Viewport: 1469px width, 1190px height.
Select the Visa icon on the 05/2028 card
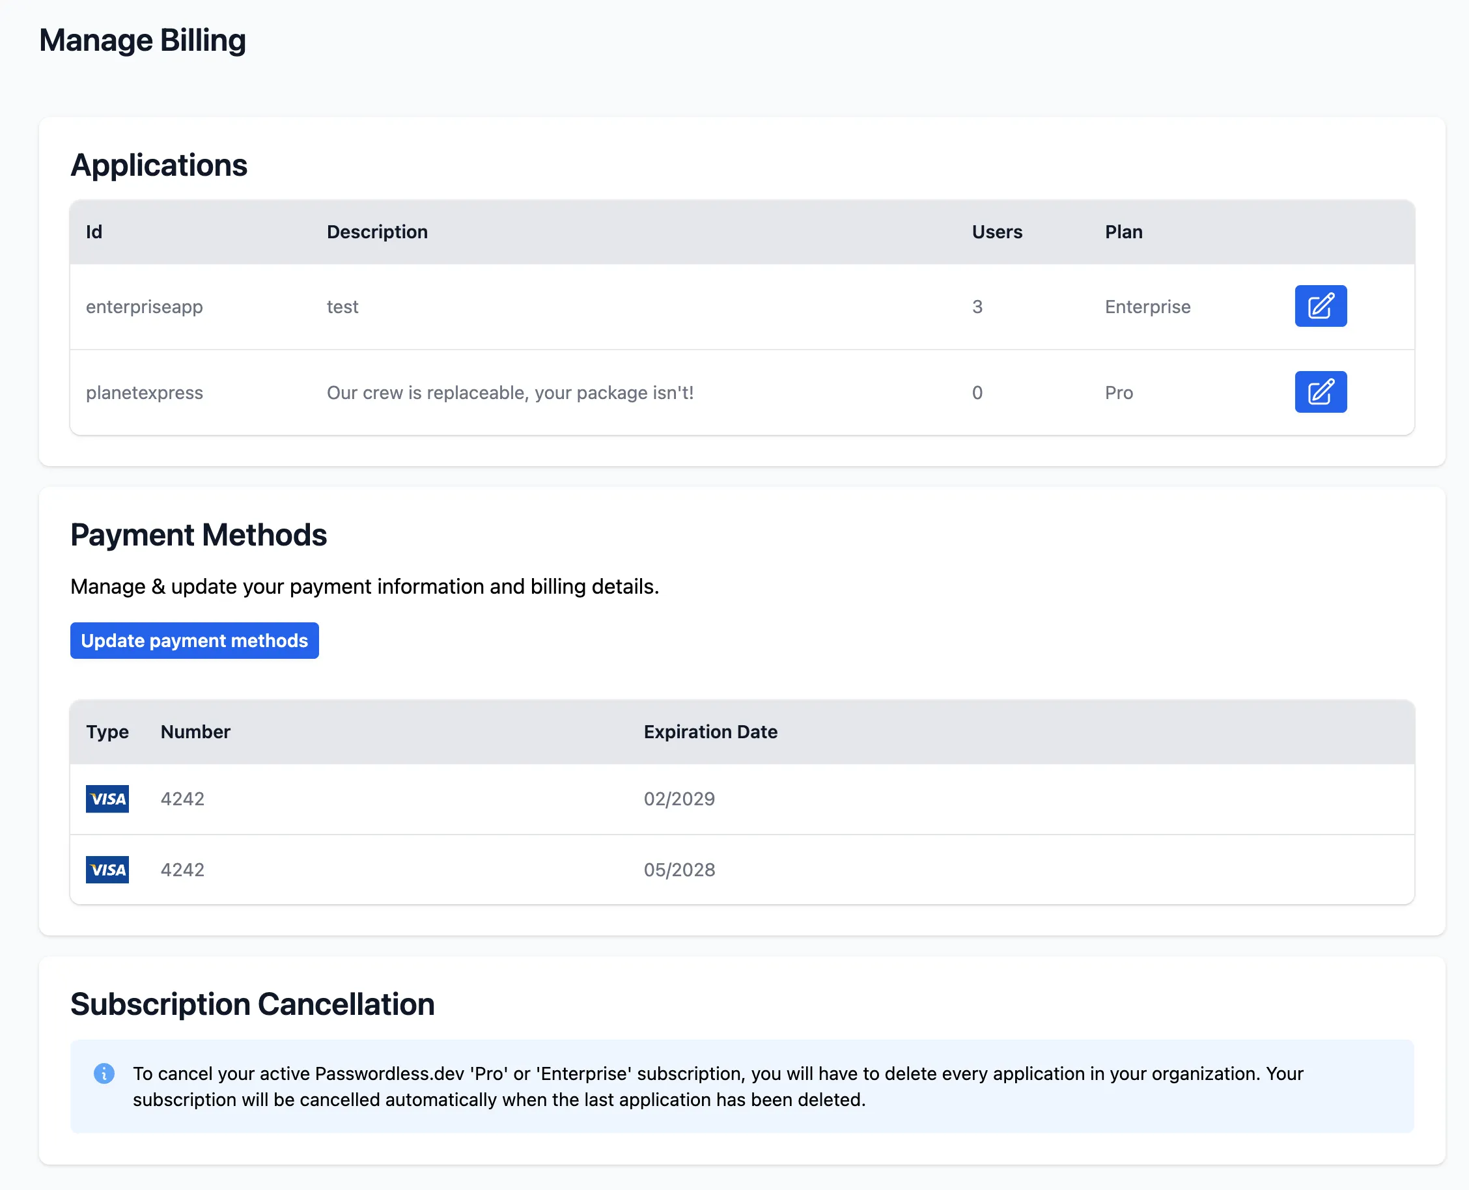(x=107, y=869)
